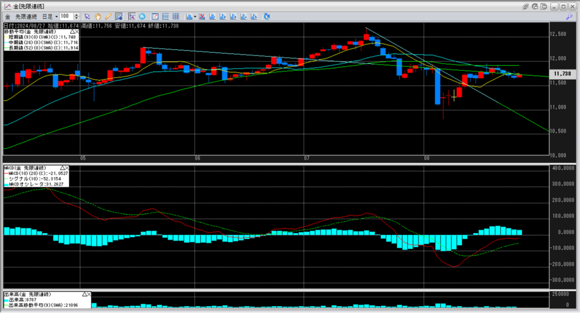Image resolution: width=580 pixels, height=313 pixels.
Task: Click the circular refresh chart icon
Action: tap(266, 16)
